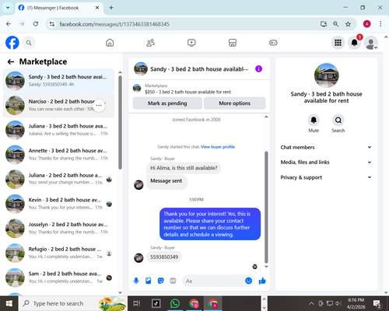
Task: Open Juliana 3 bed 2 bath conversation
Action: click(58, 130)
